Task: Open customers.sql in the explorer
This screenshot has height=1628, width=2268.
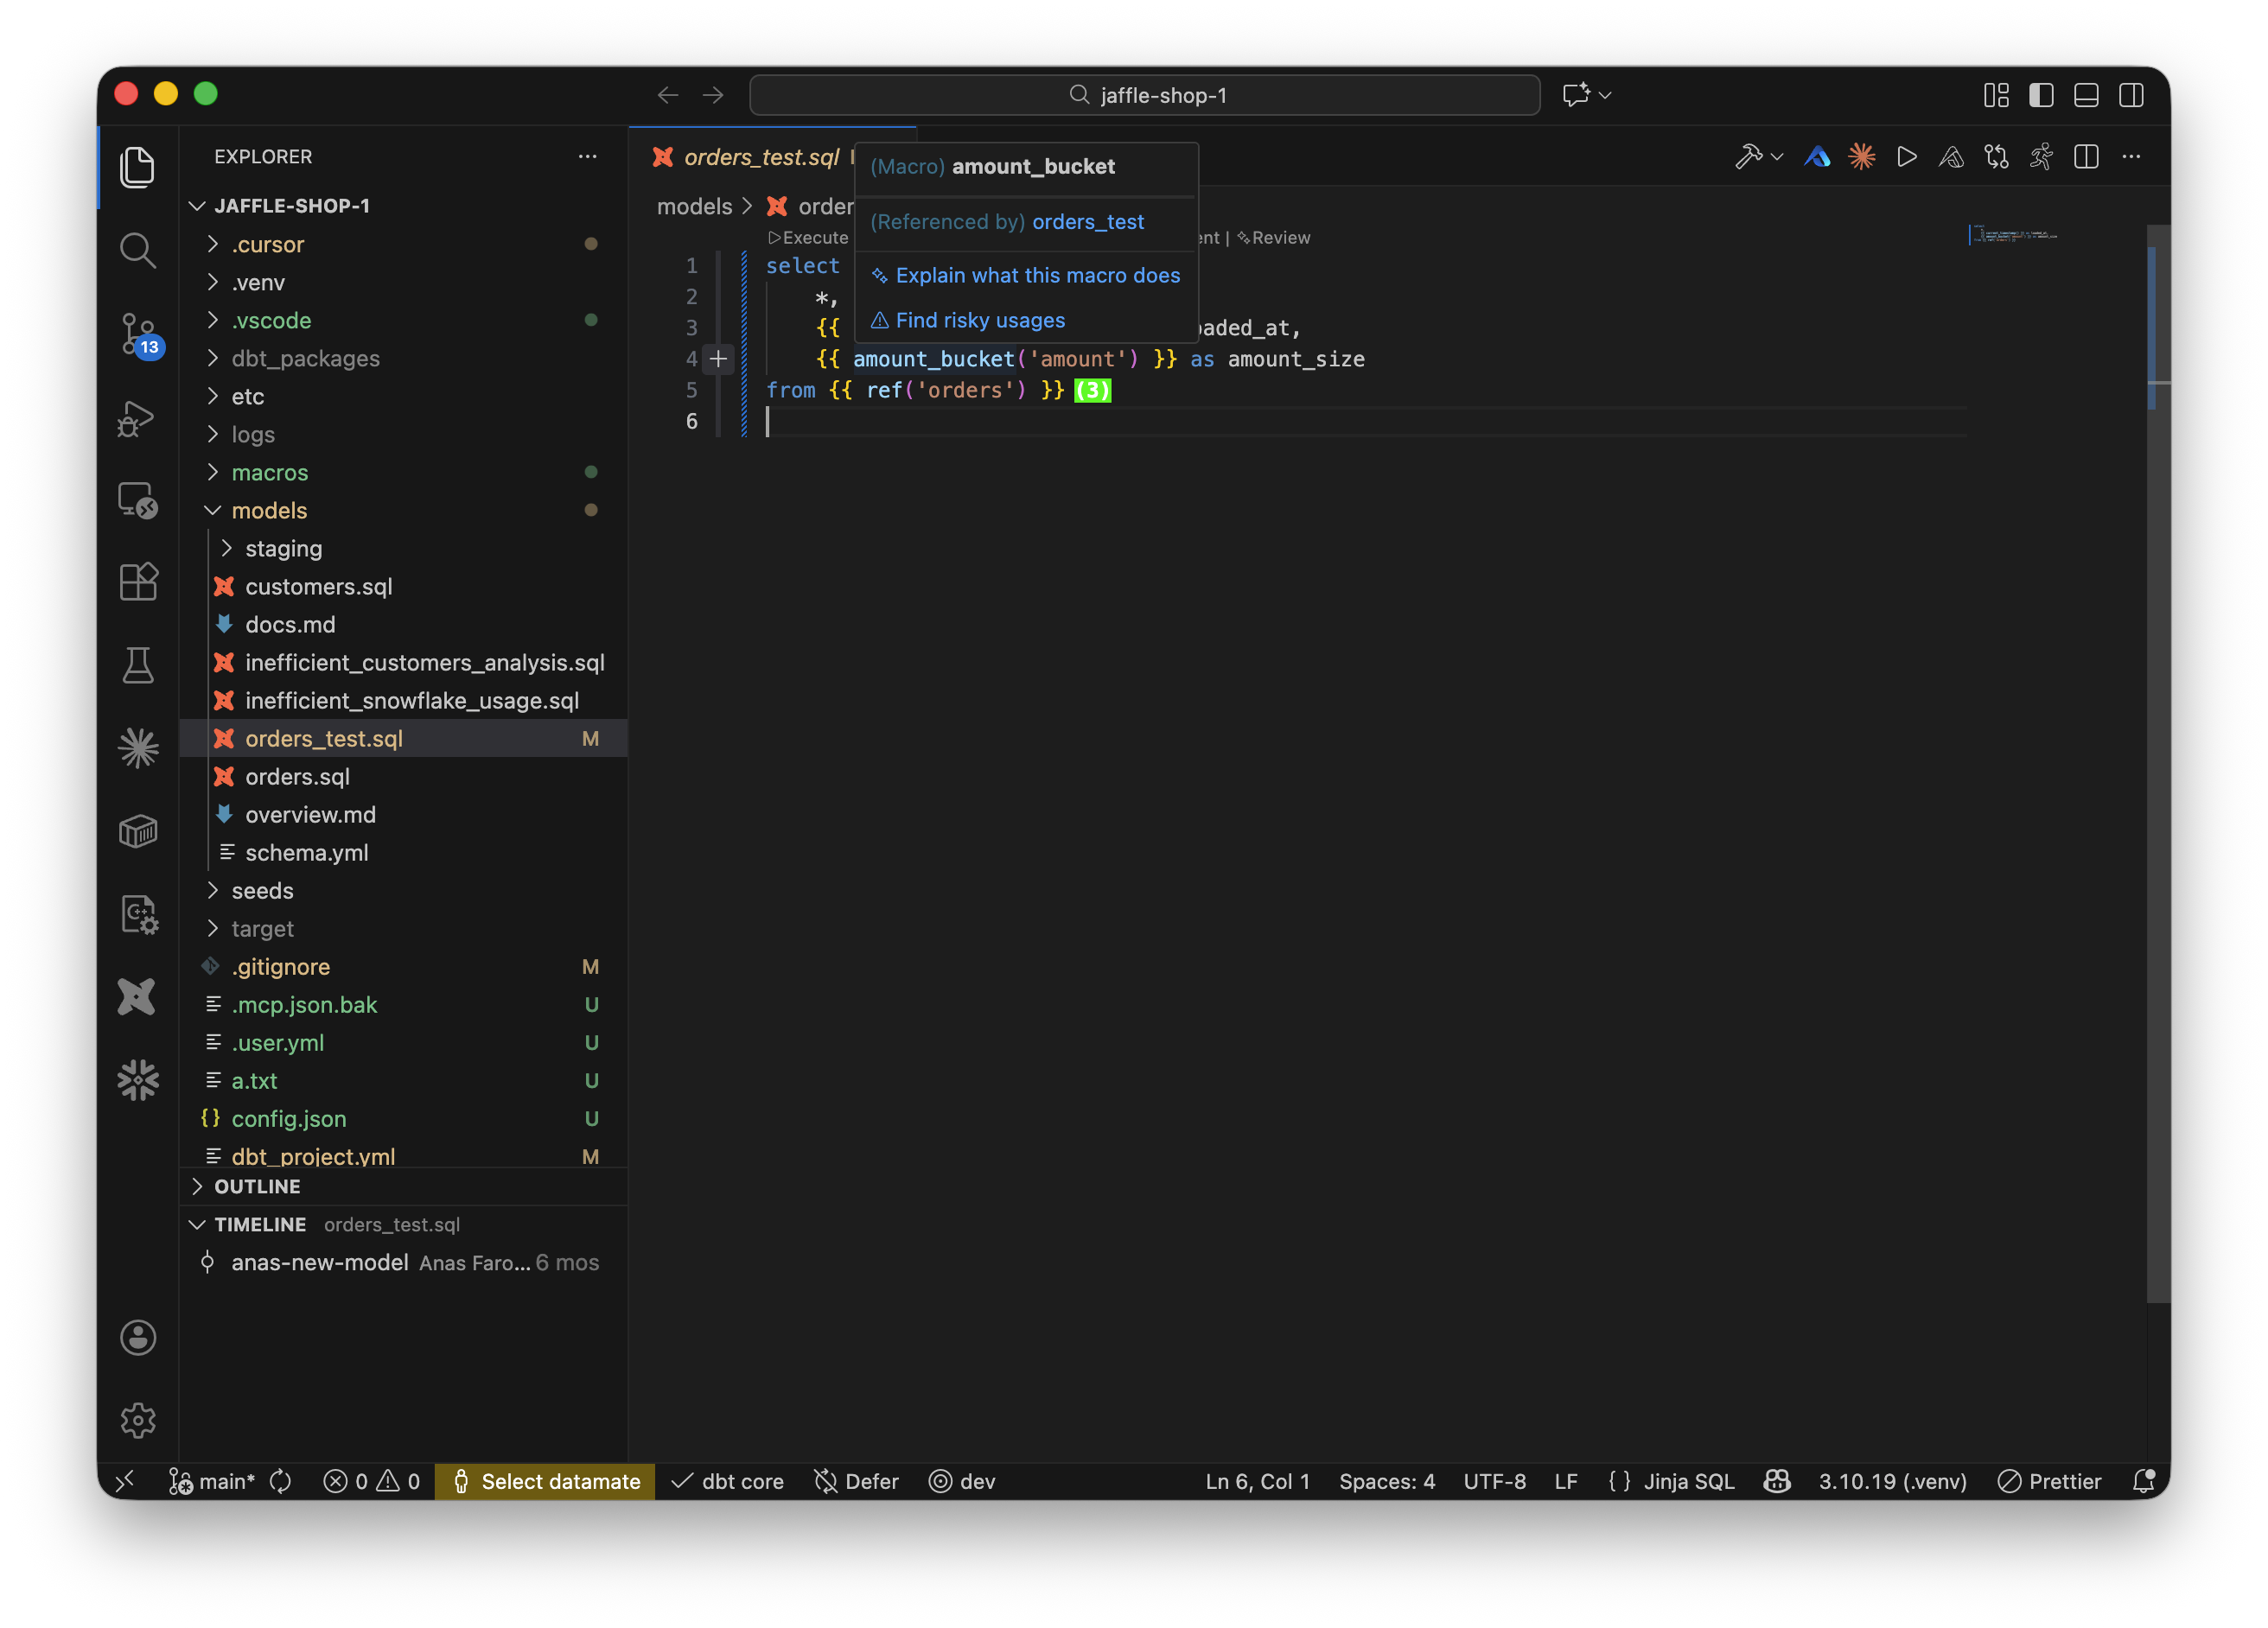Action: pos(403,586)
